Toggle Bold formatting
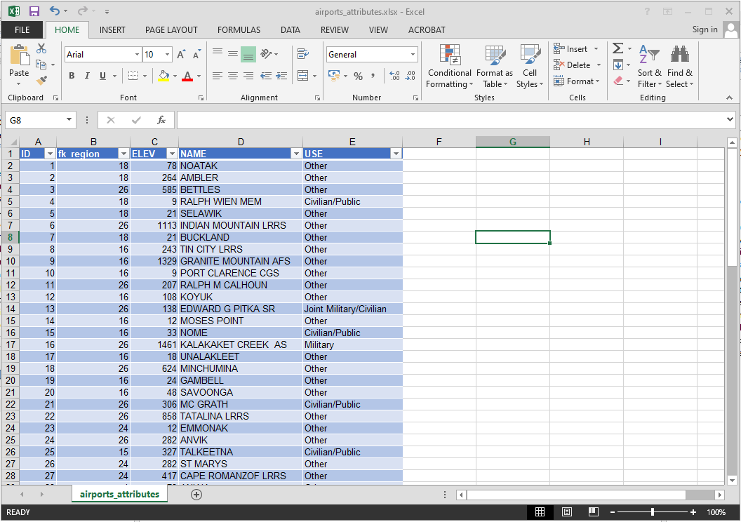Screen dimensions: 741x522 (x=72, y=76)
